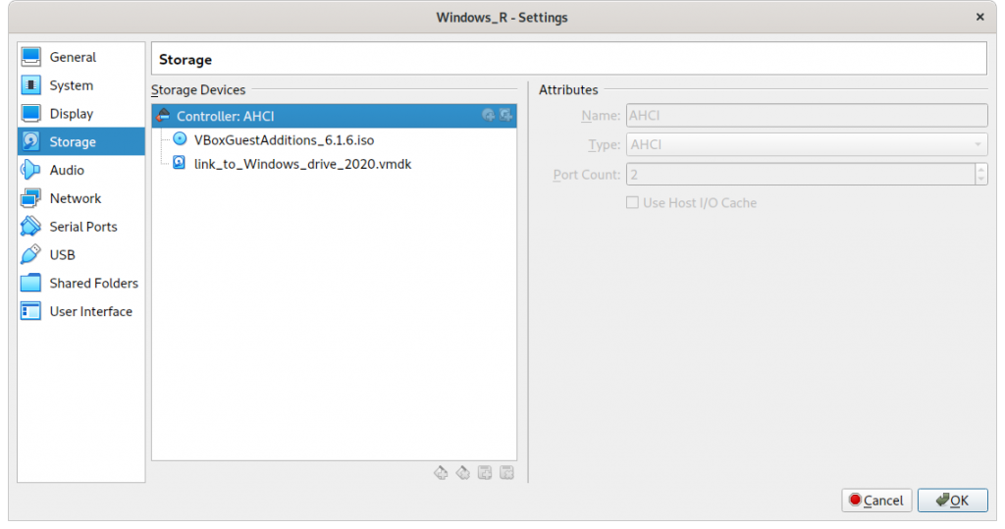1005x529 pixels.
Task: Close the Windows_R Settings dialog
Action: [980, 18]
